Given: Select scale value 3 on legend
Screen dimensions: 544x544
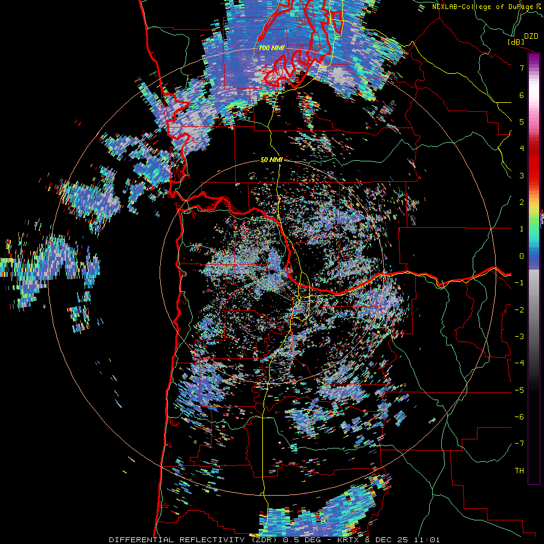Looking at the screenshot, I should point(522,175).
